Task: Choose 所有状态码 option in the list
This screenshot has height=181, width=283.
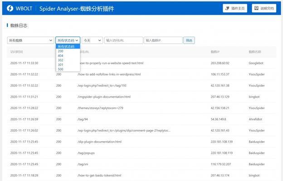Action: [68, 47]
